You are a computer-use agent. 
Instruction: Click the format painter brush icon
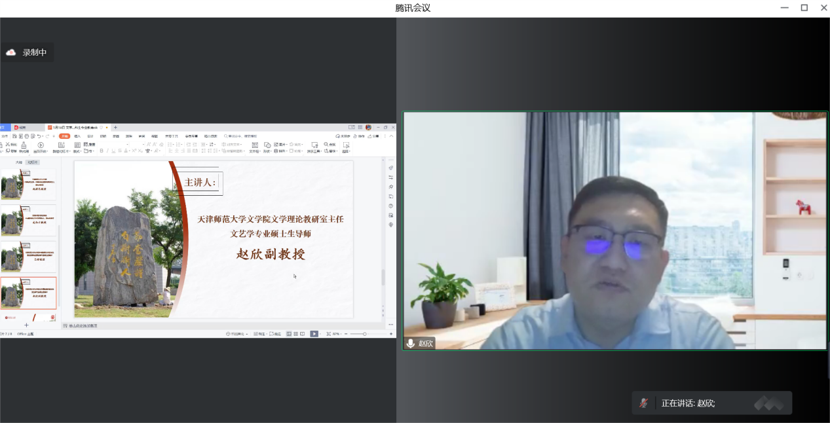click(24, 146)
